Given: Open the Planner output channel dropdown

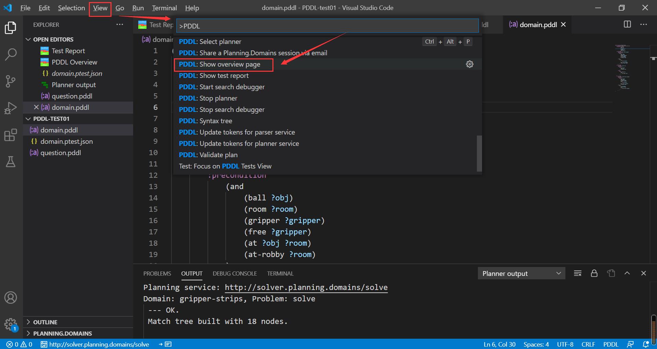Looking at the screenshot, I should [x=521, y=274].
